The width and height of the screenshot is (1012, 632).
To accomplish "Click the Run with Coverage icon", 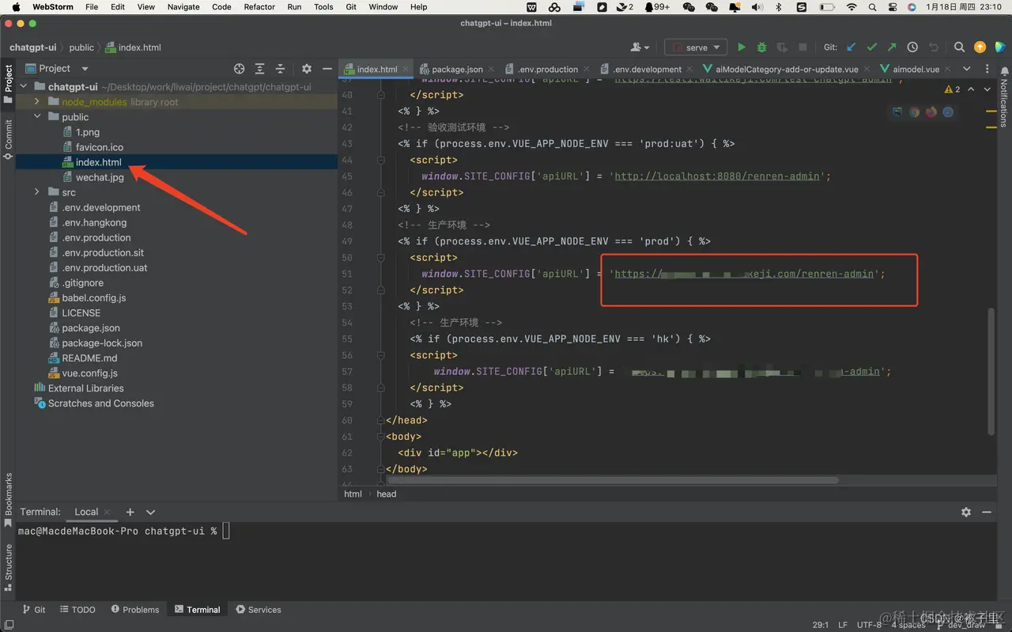I will (782, 47).
